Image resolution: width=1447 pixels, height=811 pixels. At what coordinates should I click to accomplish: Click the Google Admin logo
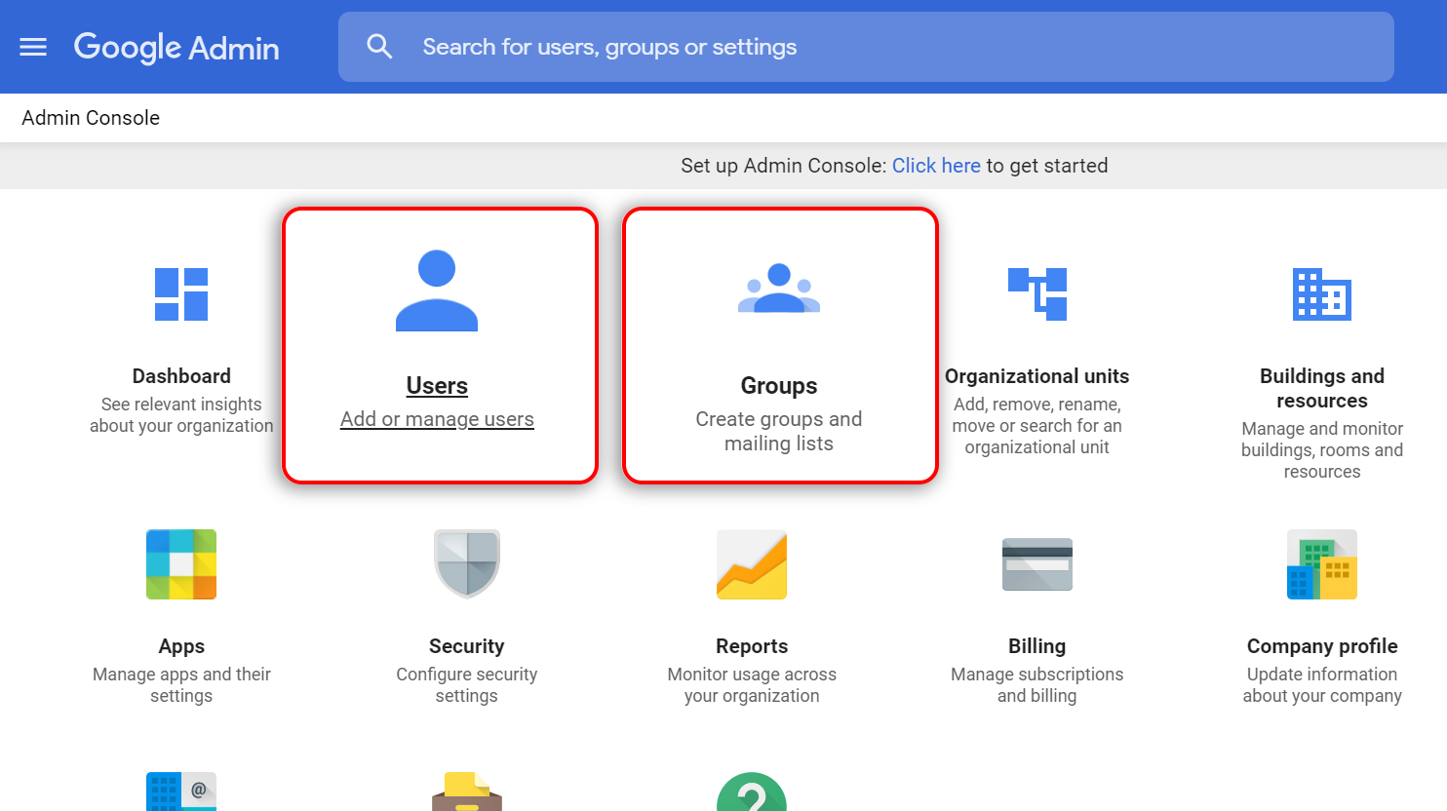176,47
